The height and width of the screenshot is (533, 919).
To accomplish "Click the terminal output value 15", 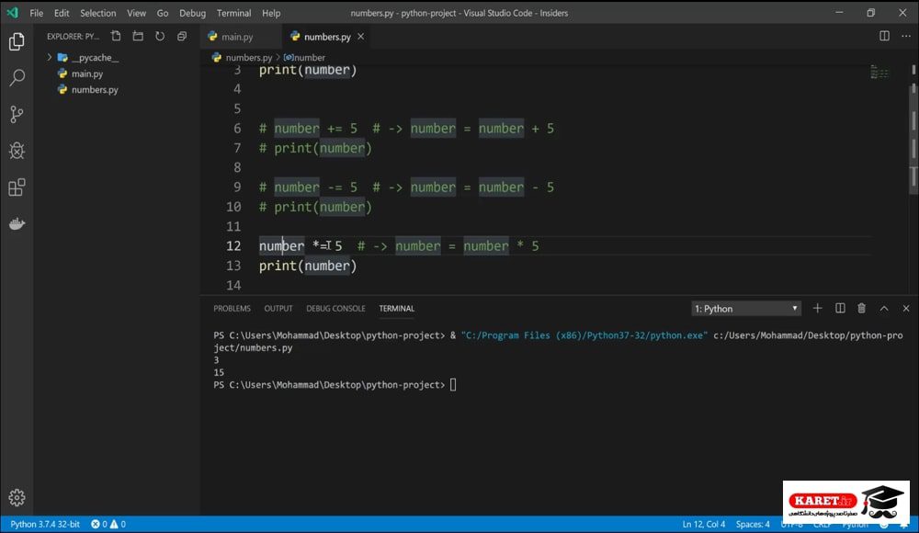I will 219,372.
